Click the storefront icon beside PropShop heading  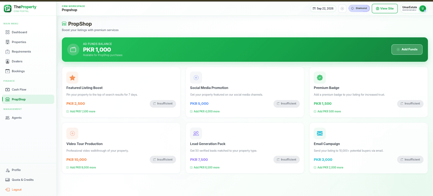pyautogui.click(x=64, y=24)
